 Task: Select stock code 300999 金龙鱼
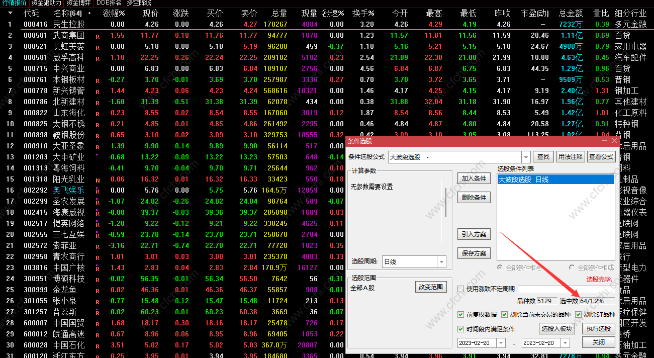point(36,290)
